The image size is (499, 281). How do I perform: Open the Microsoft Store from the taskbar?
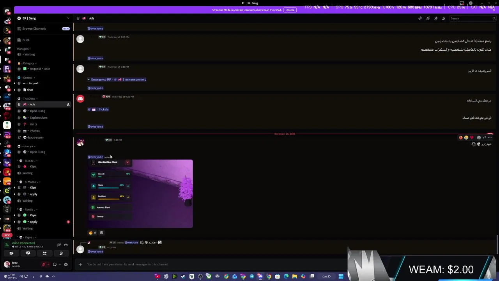tap(277, 276)
